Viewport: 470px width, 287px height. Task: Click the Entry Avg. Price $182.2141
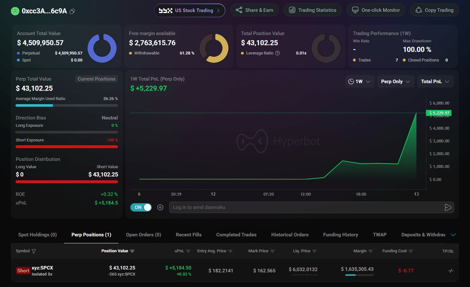pyautogui.click(x=221, y=271)
